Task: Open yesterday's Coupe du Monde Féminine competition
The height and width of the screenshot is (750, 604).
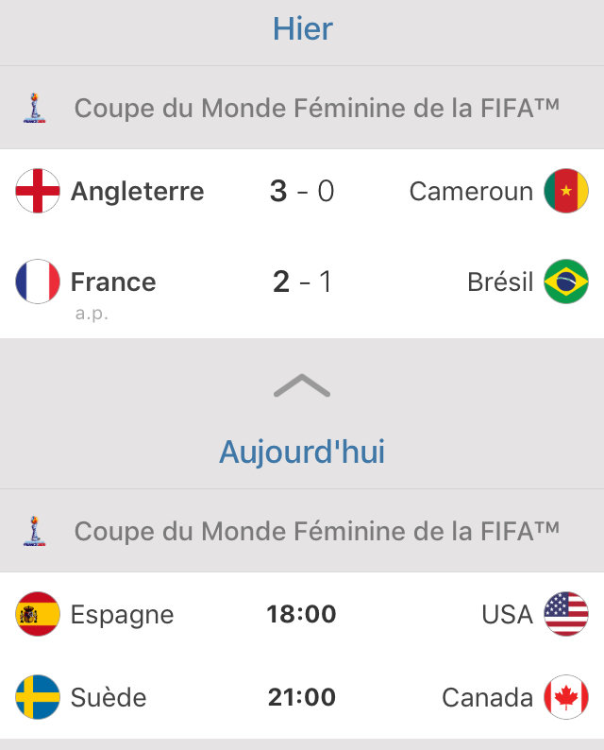Action: (x=317, y=108)
